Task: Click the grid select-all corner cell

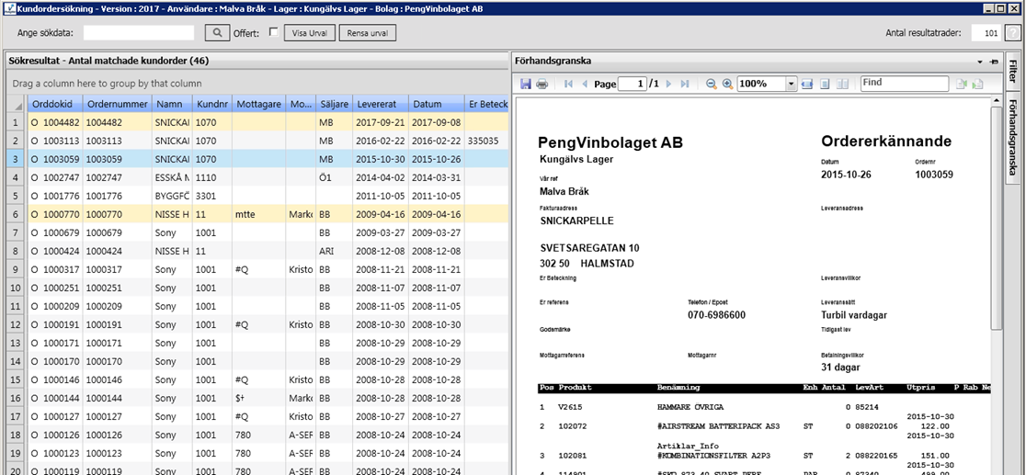Action: pos(17,104)
